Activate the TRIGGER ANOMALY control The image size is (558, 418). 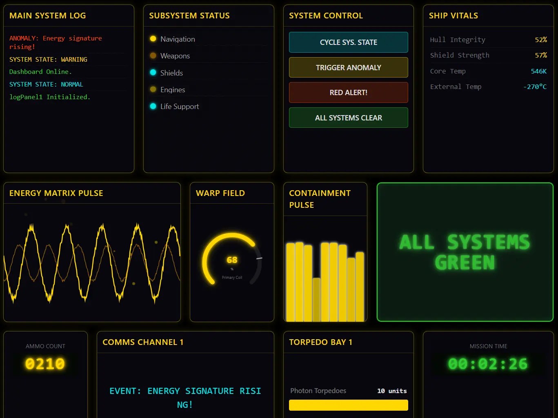coord(348,67)
